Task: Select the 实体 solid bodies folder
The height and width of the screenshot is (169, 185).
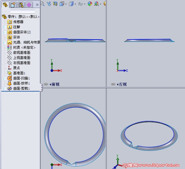Action: point(16,37)
